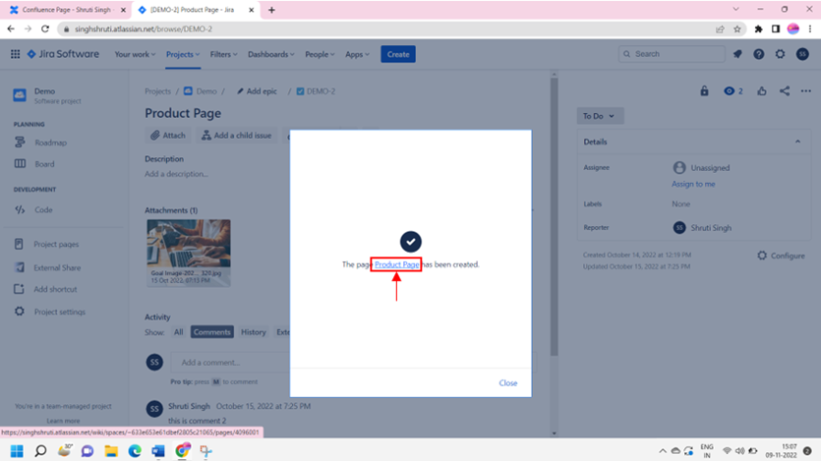
Task: Open a new browser tab
Action: tap(271, 10)
